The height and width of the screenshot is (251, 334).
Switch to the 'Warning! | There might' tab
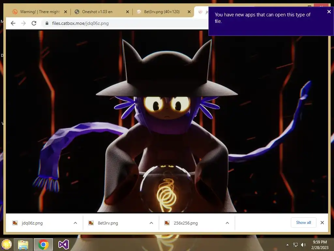pos(40,12)
